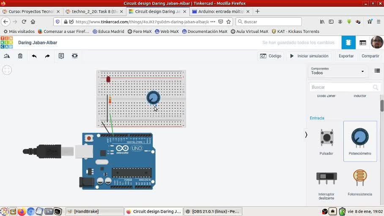384x216 pixels.
Task: Select the red LED on breadboard
Action: [x=108, y=79]
